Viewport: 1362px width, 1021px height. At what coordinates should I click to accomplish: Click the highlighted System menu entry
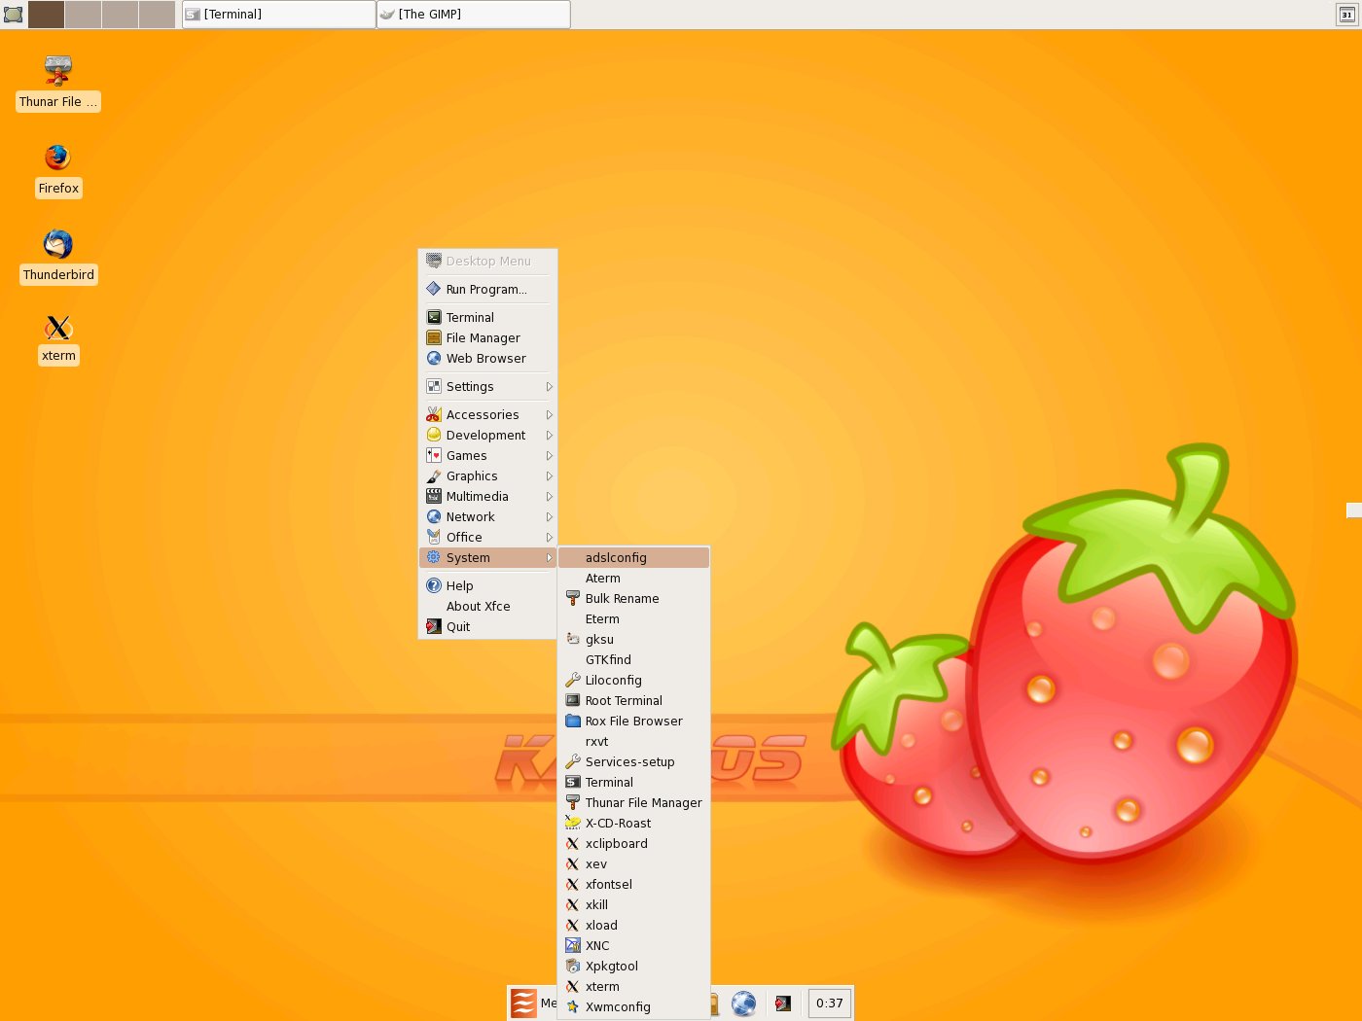click(x=487, y=558)
